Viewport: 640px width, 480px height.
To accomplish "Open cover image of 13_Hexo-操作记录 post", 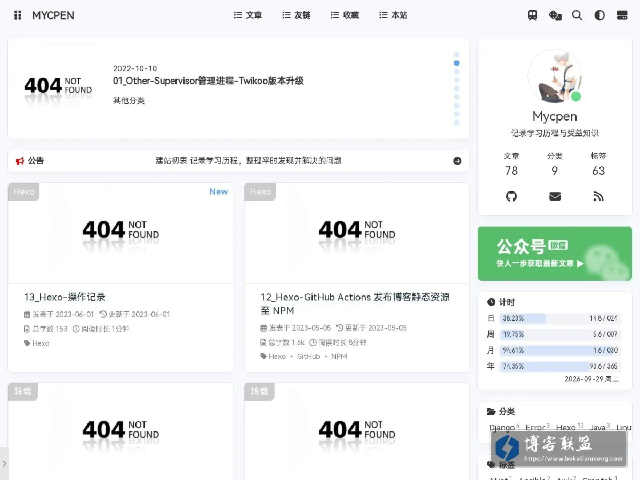I will [121, 233].
